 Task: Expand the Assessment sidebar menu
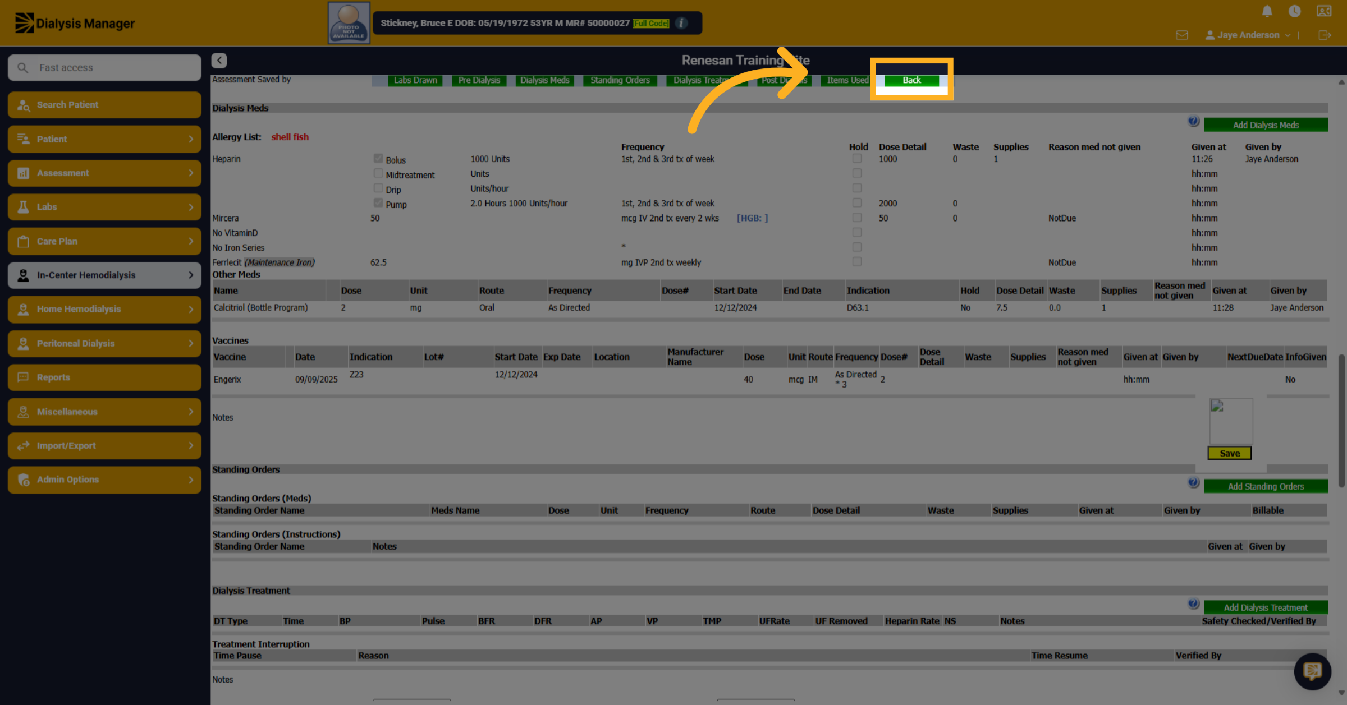(x=104, y=173)
